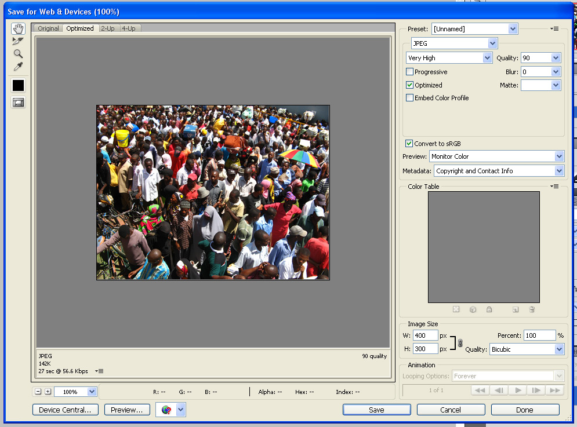Click the Preview button

pos(127,410)
